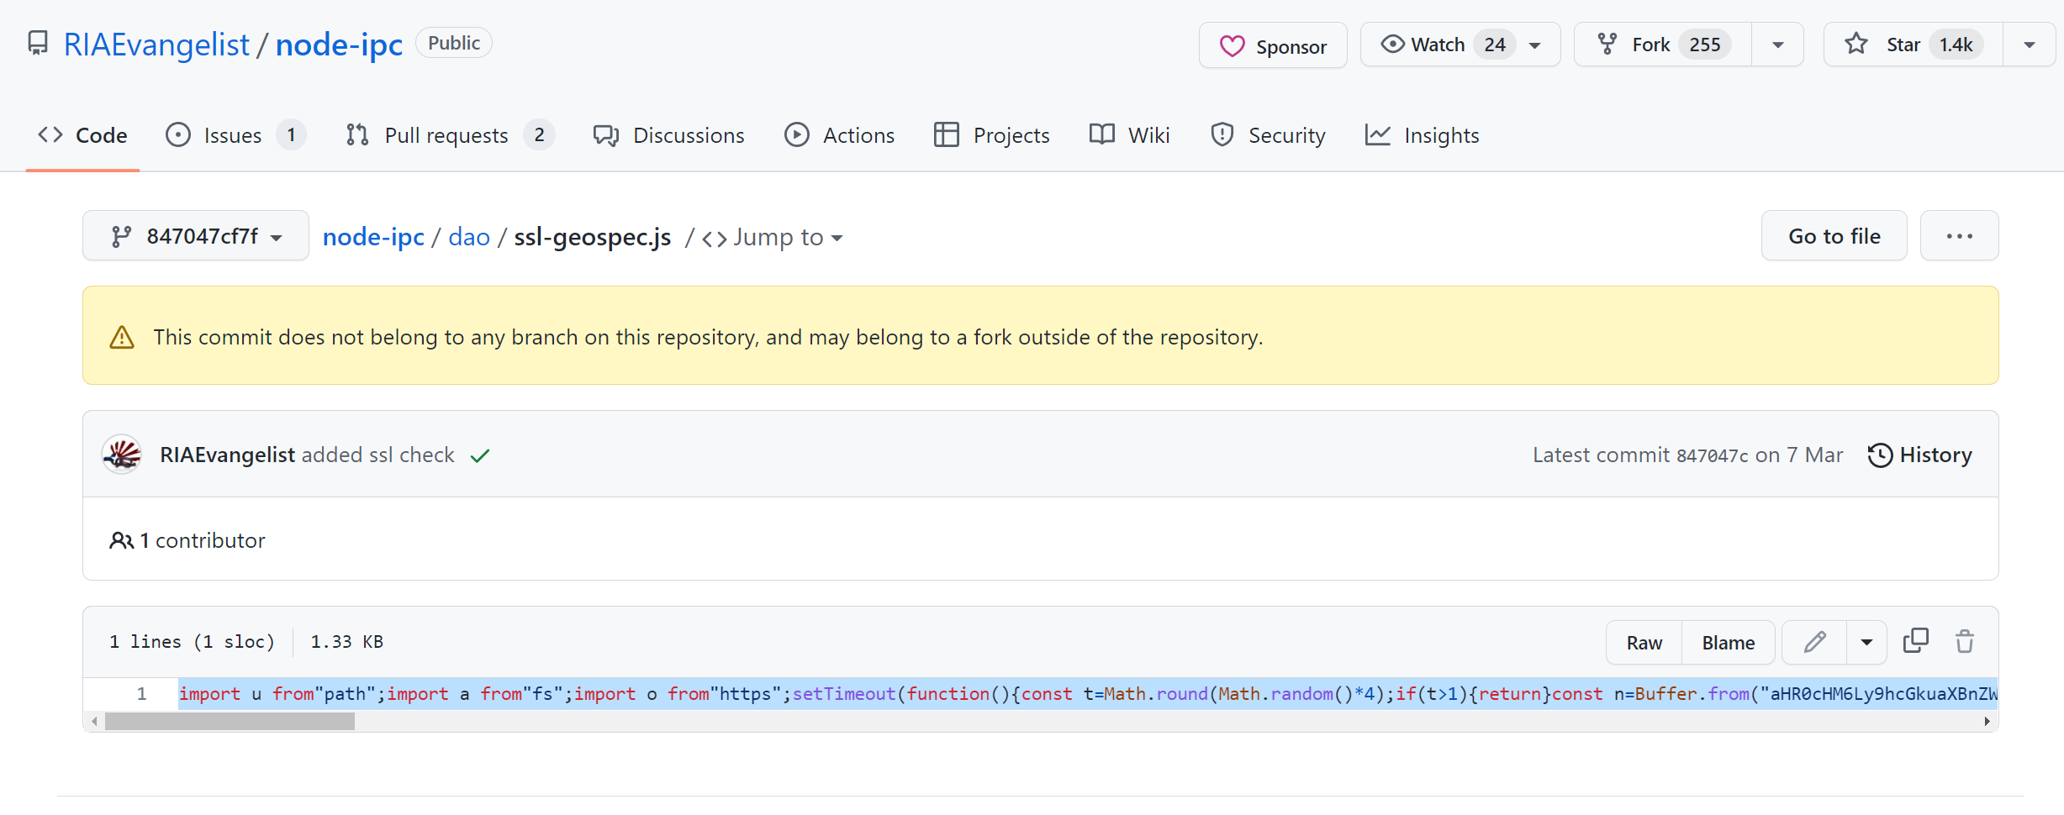Click the Fork count badge 255
The height and width of the screenshot is (815, 2064).
[x=1705, y=45]
